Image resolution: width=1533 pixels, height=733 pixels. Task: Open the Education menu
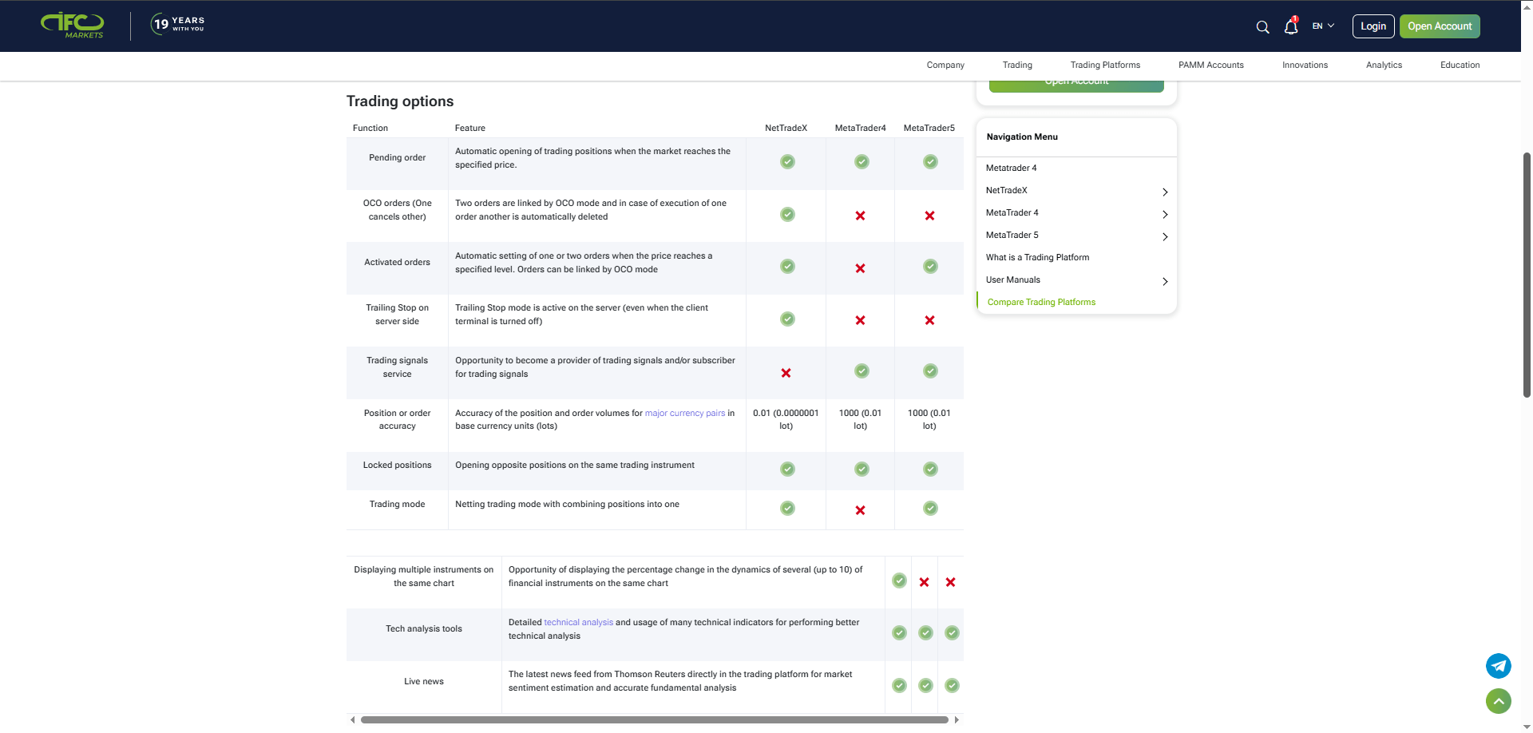(1460, 65)
